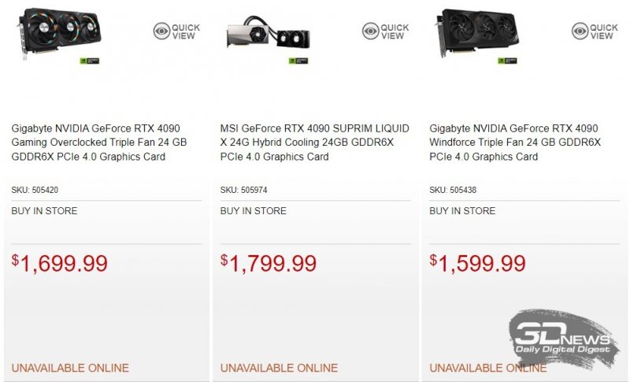This screenshot has height=382, width=630.
Task: Open MSI RTX 4090 SUPRIM LIQUID X title link
Action: coord(314,143)
